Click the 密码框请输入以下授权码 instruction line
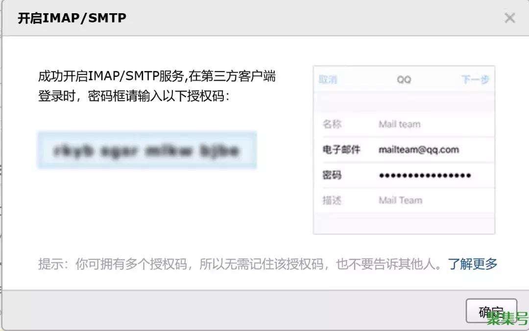This screenshot has width=529, height=331. pyautogui.click(x=134, y=96)
